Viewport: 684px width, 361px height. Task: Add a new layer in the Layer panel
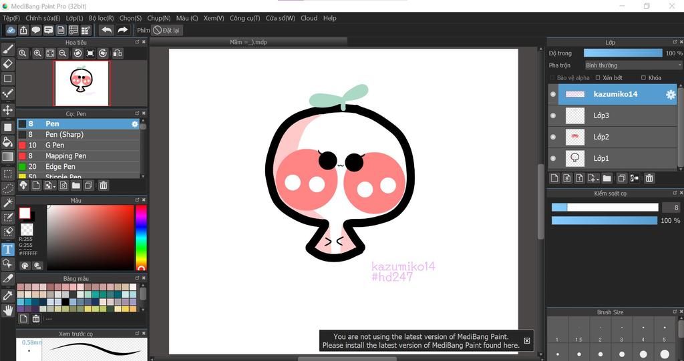554,178
